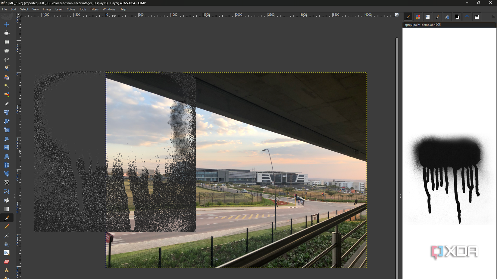Select the active Paintbrush tool
The height and width of the screenshot is (279, 497).
click(7, 218)
